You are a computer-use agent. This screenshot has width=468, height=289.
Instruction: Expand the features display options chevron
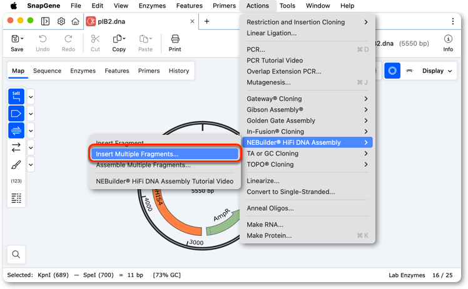click(31, 114)
